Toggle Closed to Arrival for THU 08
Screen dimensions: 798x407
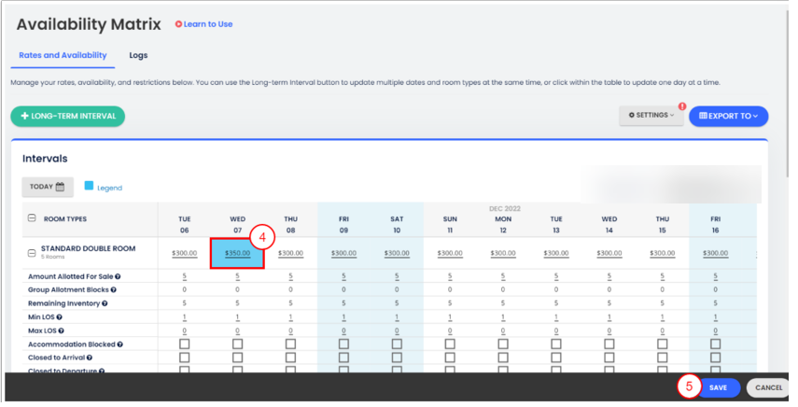[290, 358]
